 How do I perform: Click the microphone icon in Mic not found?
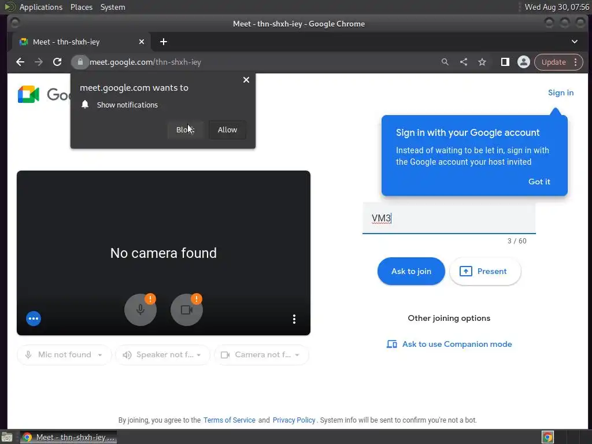tap(28, 355)
